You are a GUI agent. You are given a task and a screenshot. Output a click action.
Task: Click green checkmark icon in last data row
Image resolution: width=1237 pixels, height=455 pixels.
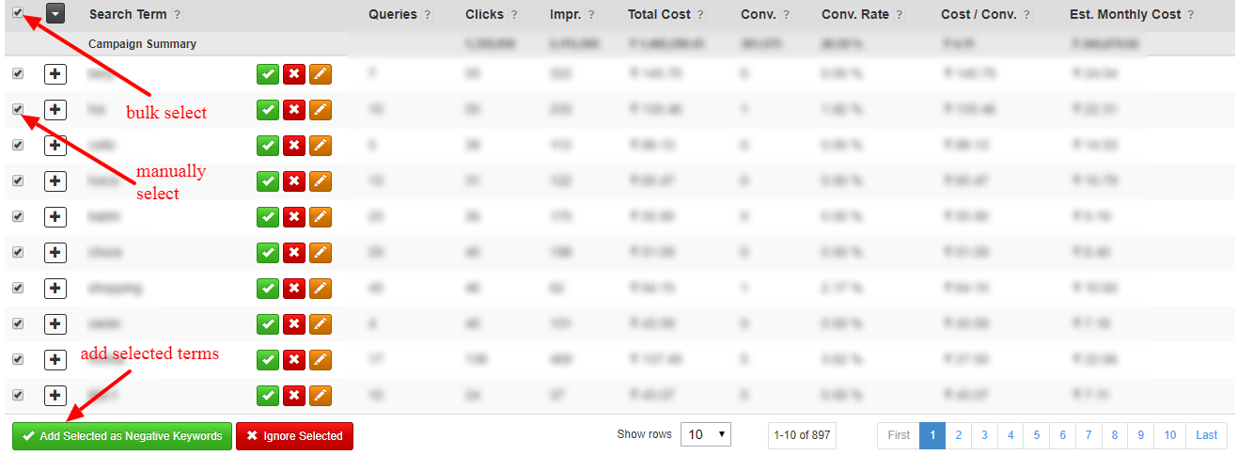268,396
